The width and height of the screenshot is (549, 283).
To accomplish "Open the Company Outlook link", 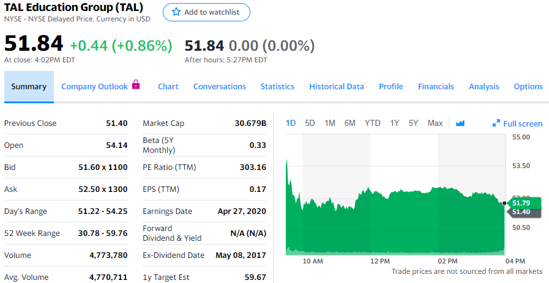I will [94, 87].
